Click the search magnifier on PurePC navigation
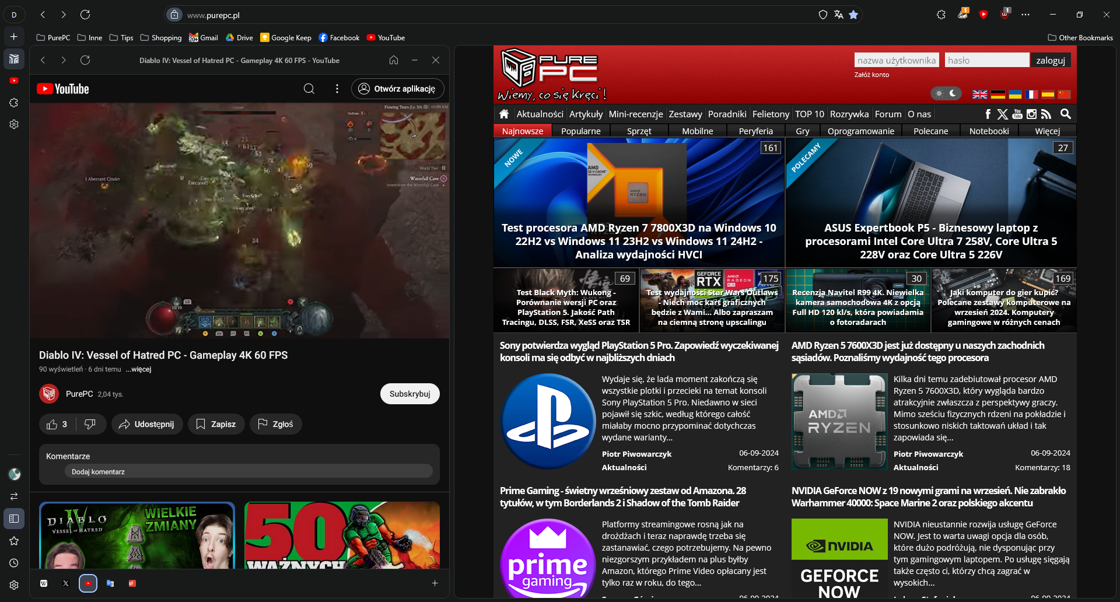 tap(1065, 114)
